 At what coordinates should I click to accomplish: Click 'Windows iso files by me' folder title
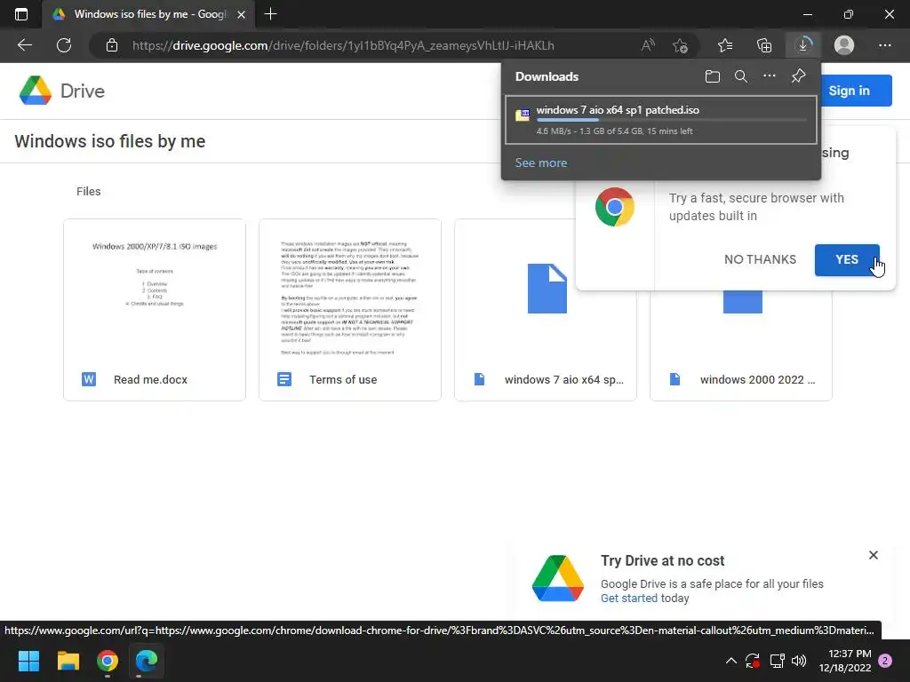(x=109, y=141)
